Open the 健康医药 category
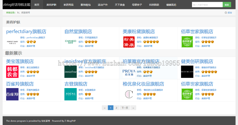238x125 pixels. 171,5
